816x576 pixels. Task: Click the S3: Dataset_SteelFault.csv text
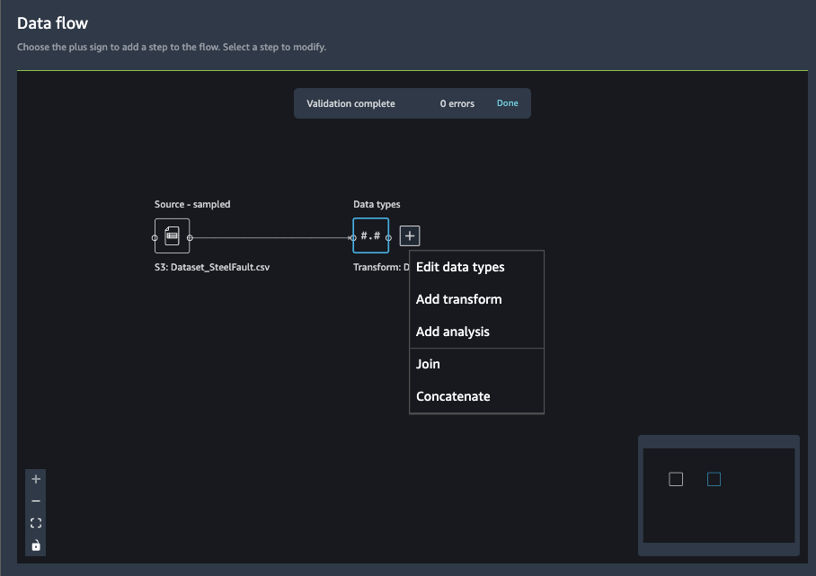(212, 267)
